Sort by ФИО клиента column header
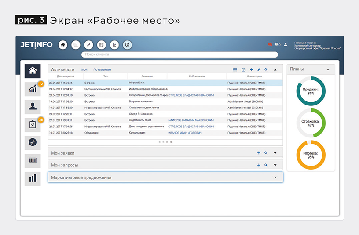The image size is (359, 235). [x=197, y=76]
